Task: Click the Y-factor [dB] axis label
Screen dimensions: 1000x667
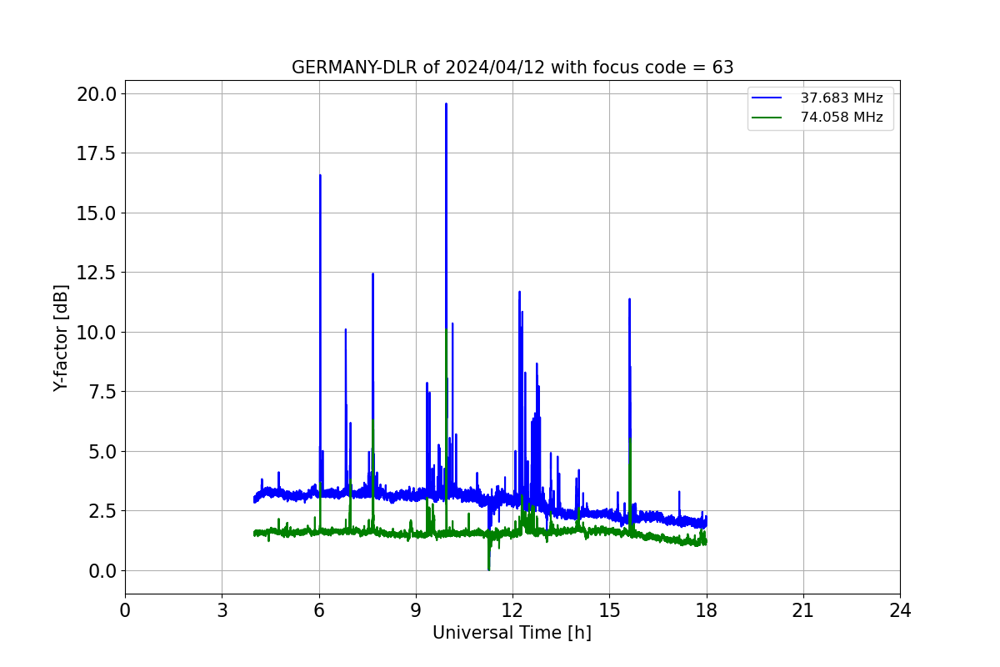Action: click(x=60, y=338)
